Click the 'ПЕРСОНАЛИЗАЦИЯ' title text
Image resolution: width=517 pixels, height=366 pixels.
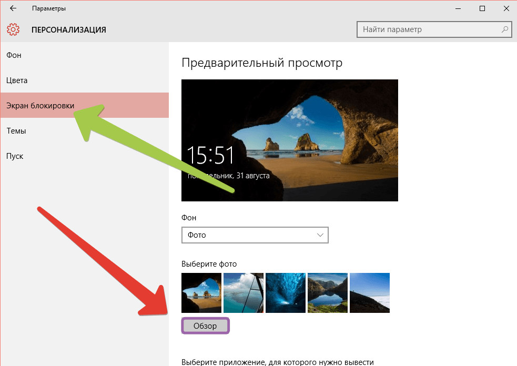pos(69,29)
